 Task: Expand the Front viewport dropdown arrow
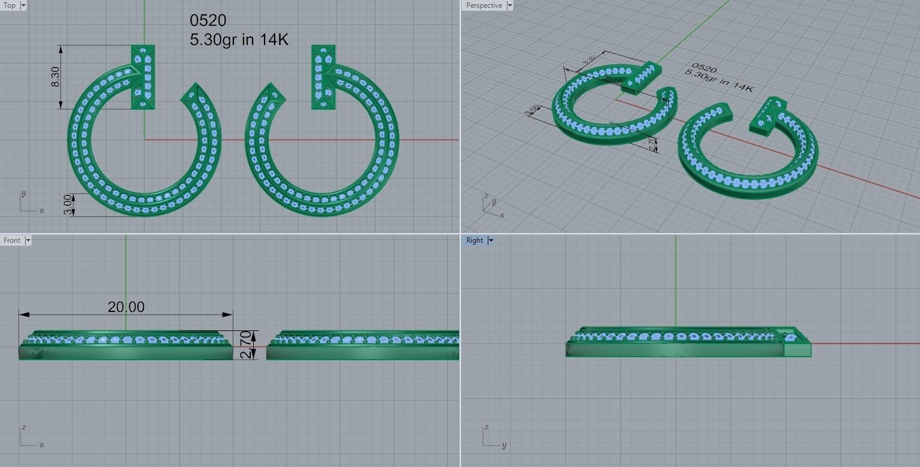click(x=27, y=240)
